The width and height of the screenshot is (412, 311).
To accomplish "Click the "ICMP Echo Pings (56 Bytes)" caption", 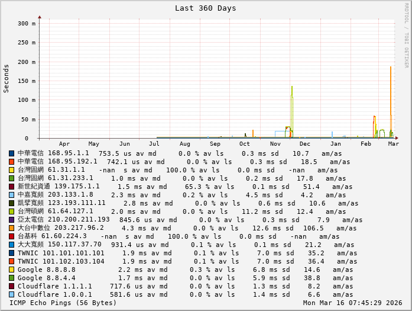I will coord(63,303).
